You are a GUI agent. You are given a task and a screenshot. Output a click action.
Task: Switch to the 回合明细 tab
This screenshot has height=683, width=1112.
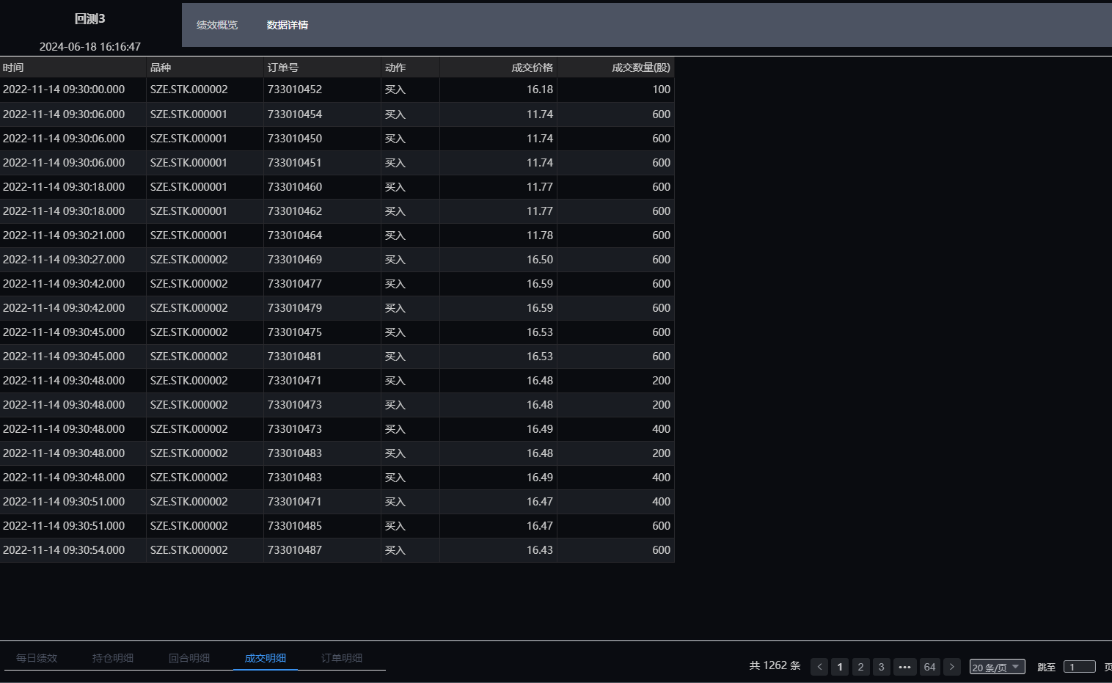189,658
